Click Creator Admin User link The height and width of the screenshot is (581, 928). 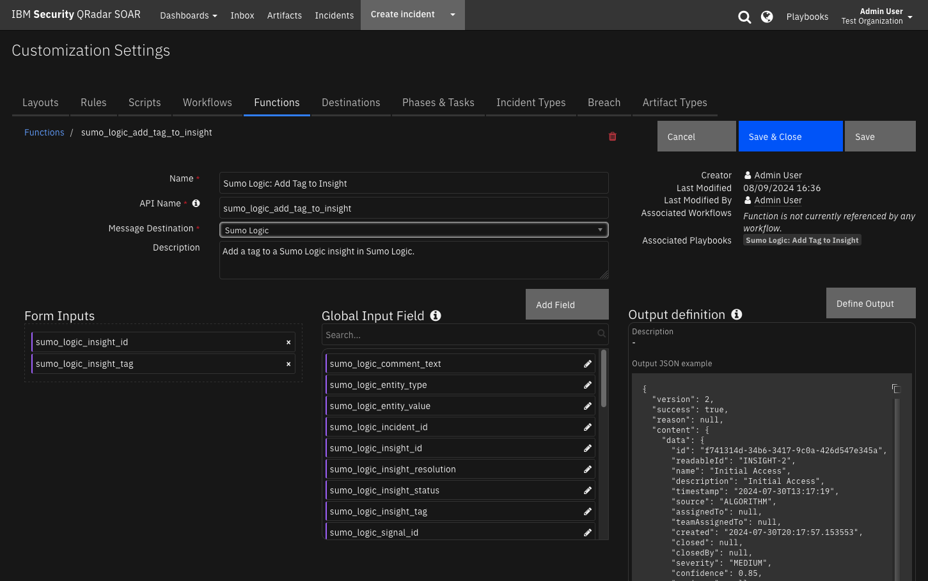click(778, 175)
